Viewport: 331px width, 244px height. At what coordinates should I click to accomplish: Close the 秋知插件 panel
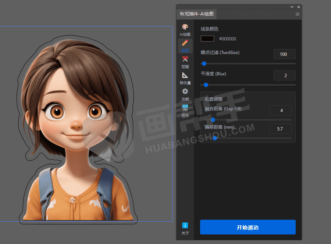coord(299,7)
